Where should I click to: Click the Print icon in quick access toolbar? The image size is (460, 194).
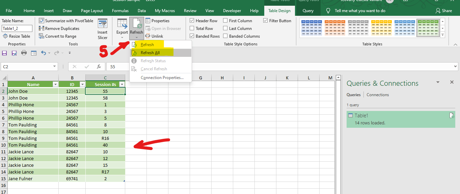[24, 53]
